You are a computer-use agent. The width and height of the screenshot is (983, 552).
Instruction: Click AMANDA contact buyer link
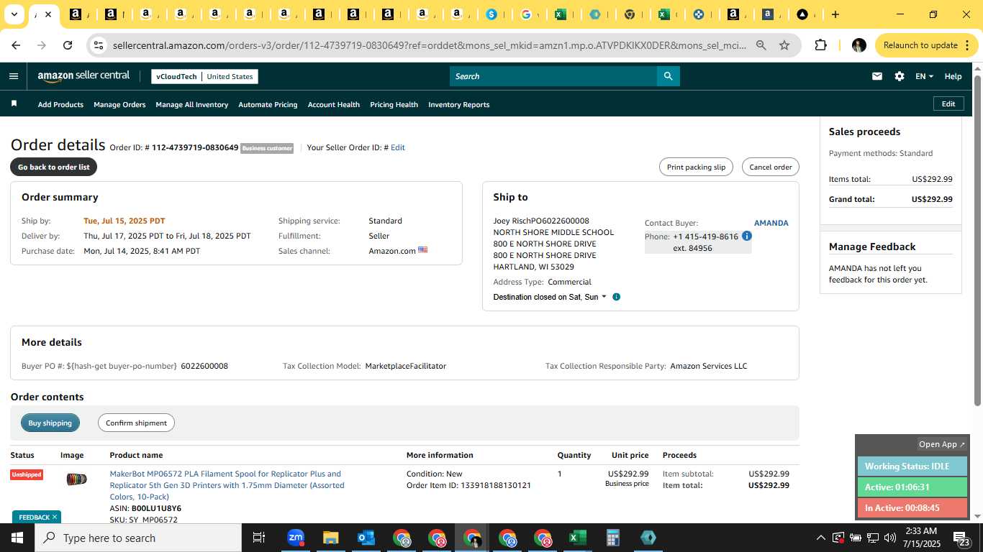click(x=771, y=223)
